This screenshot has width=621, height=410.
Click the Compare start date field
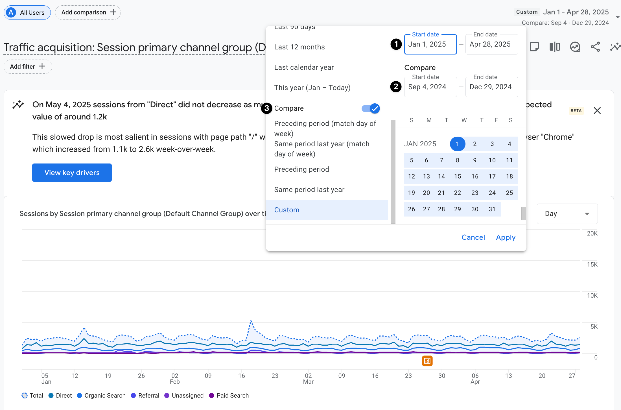tap(430, 87)
